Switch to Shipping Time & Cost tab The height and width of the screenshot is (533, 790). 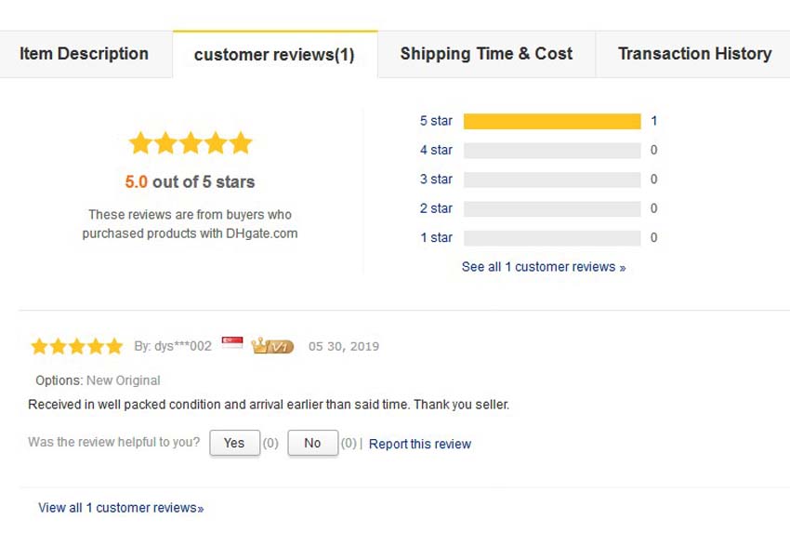tap(486, 54)
